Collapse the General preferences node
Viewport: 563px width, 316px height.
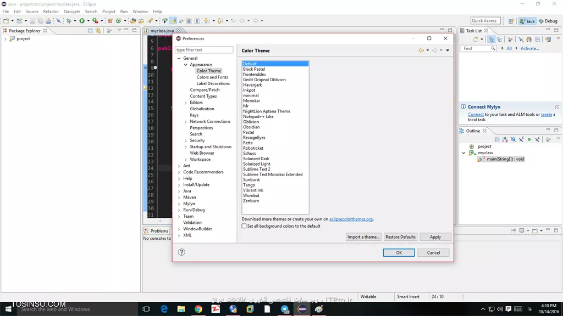click(x=179, y=58)
